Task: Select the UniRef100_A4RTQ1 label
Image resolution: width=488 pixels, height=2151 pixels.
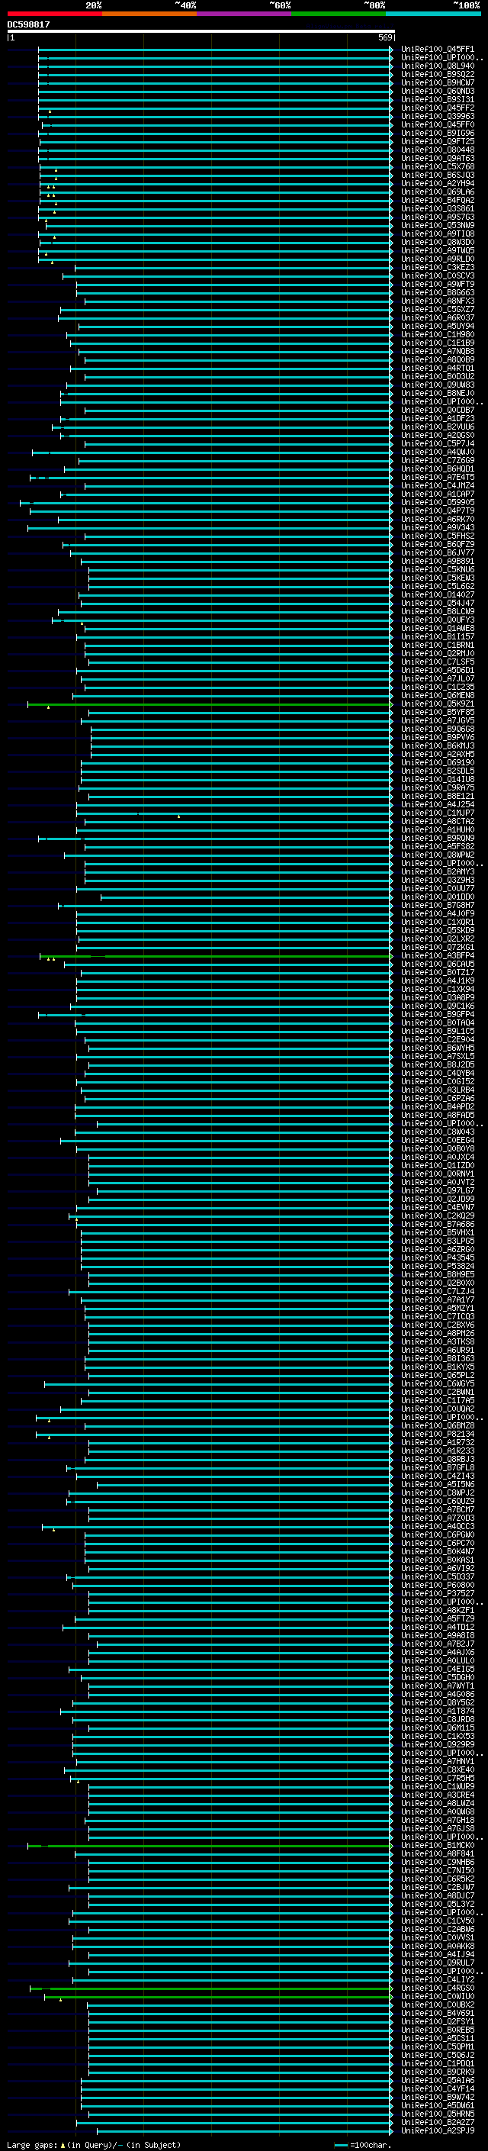Action: click(437, 369)
